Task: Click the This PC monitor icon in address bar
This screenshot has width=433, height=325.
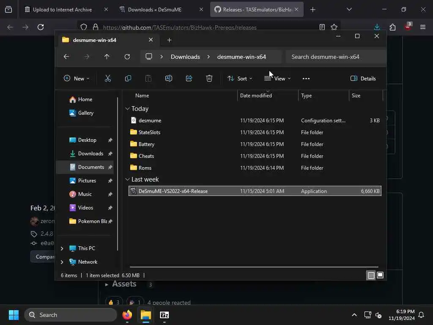Action: [x=149, y=57]
